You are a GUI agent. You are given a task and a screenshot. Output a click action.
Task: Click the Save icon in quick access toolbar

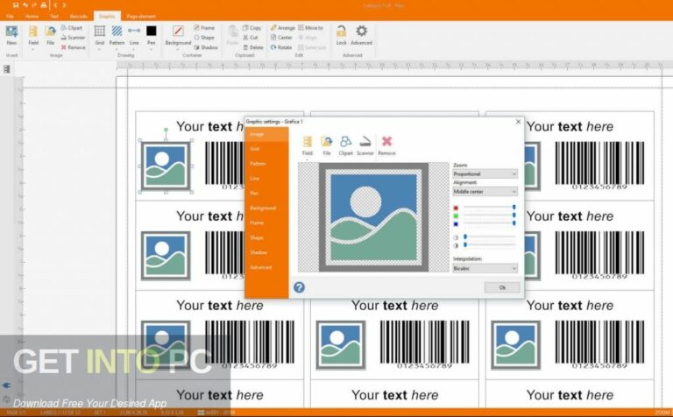[16, 5]
